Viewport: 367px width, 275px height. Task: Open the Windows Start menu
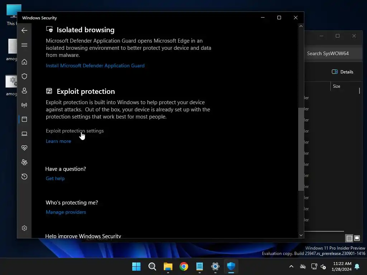coord(136,266)
